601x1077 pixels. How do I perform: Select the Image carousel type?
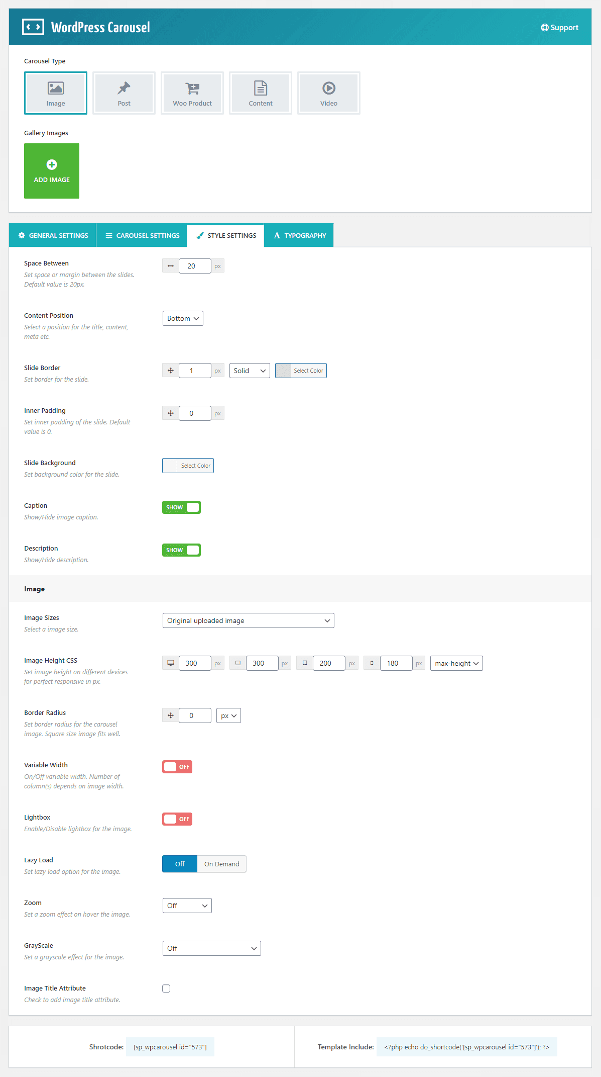click(x=56, y=93)
